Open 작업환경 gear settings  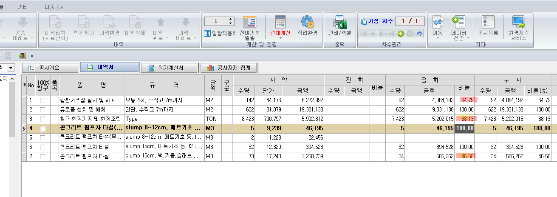[x=307, y=22]
